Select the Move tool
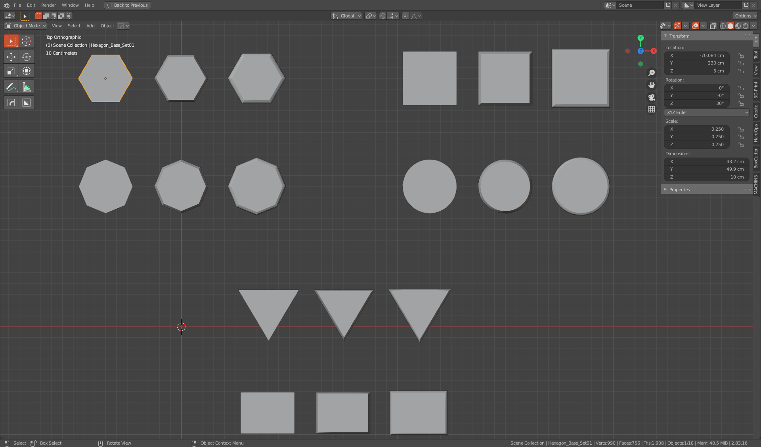761x447 pixels. [x=11, y=57]
